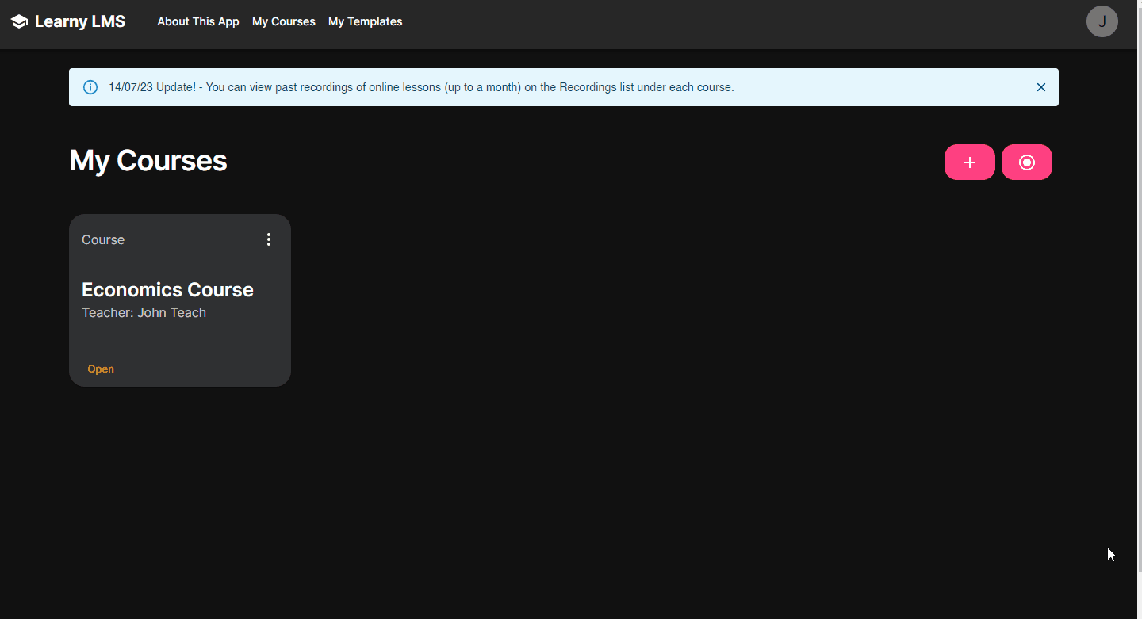The image size is (1142, 619).
Task: Select My Courses in navigation bar
Action: point(283,21)
